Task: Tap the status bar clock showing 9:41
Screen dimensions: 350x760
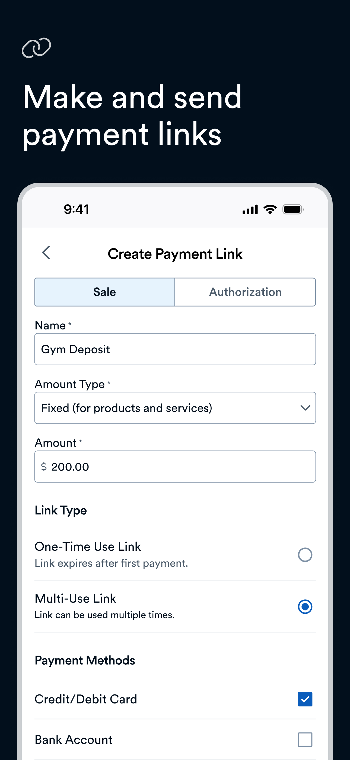Action: click(76, 209)
